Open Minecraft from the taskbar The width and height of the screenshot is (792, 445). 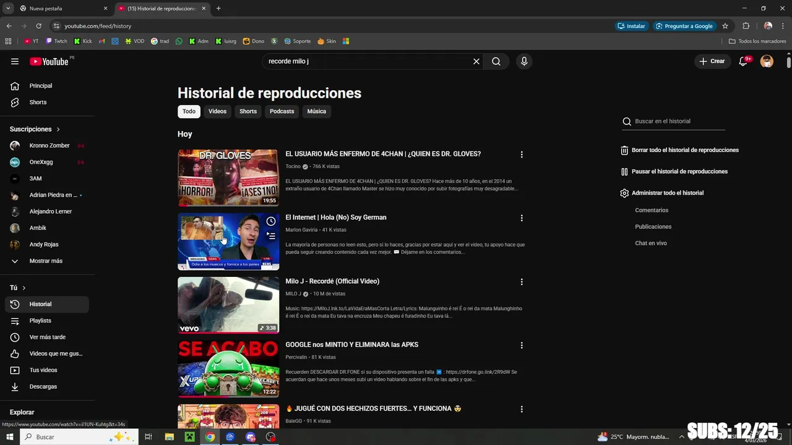[x=190, y=437]
